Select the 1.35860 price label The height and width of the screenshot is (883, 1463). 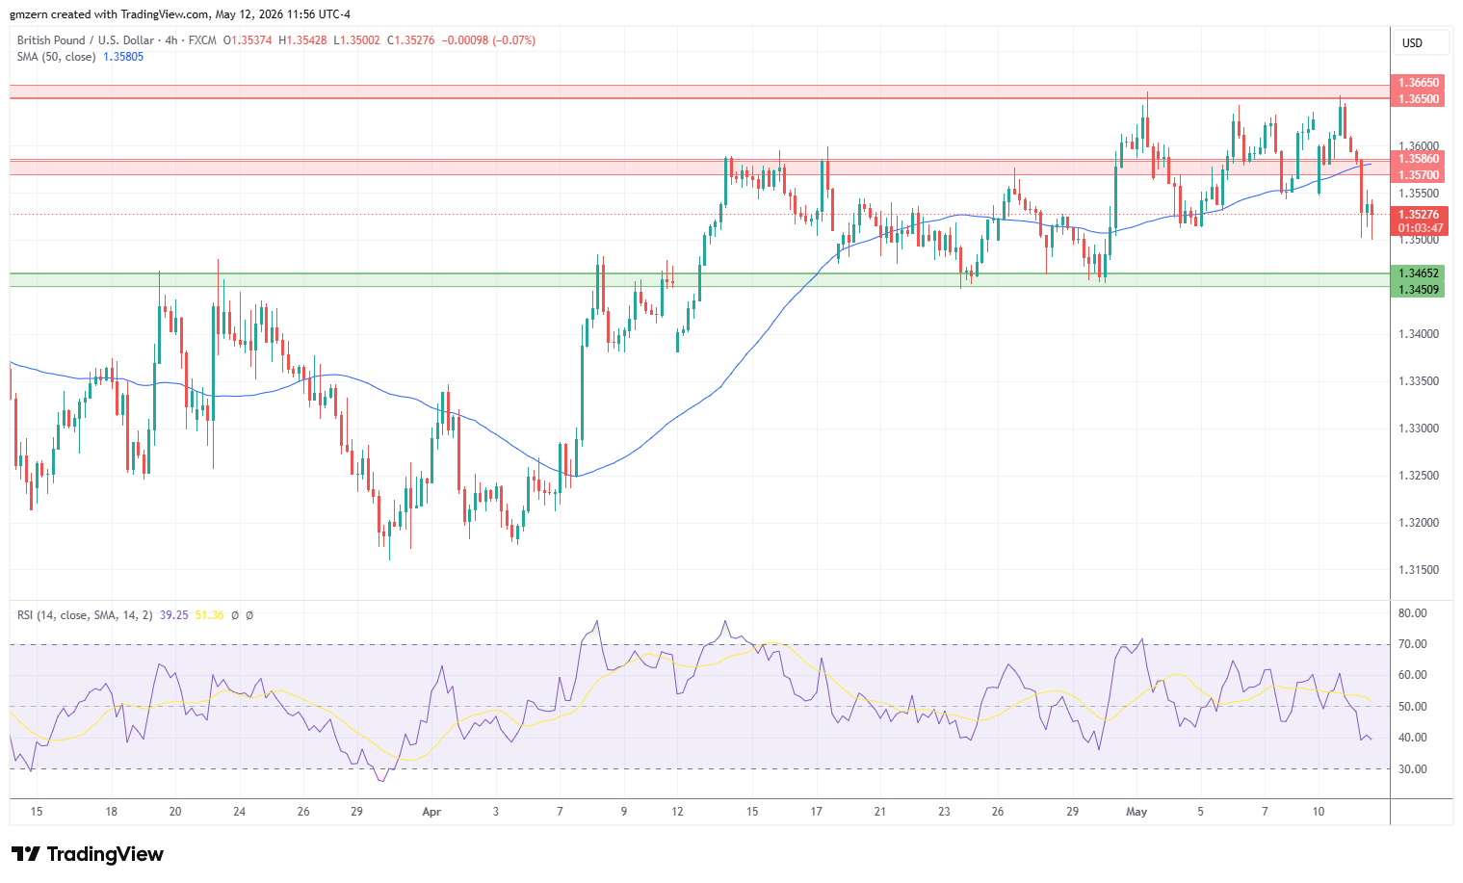point(1419,159)
